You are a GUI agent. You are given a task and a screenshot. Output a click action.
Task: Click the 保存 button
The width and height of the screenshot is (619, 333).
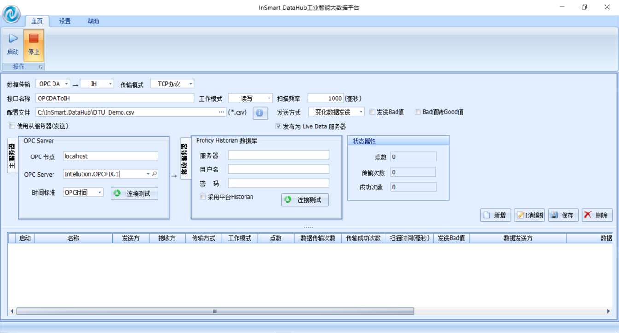pos(563,215)
